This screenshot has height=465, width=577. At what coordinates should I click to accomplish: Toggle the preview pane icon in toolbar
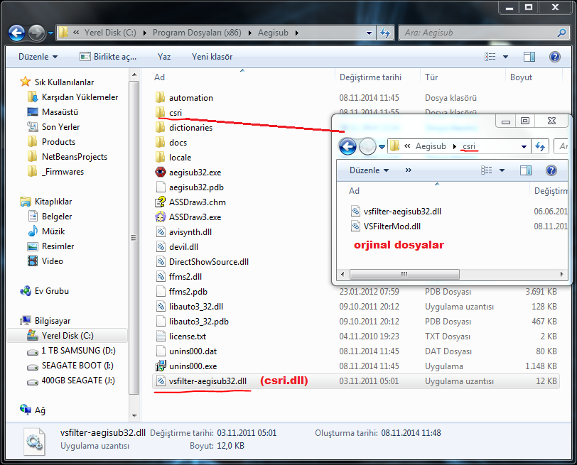tap(529, 57)
